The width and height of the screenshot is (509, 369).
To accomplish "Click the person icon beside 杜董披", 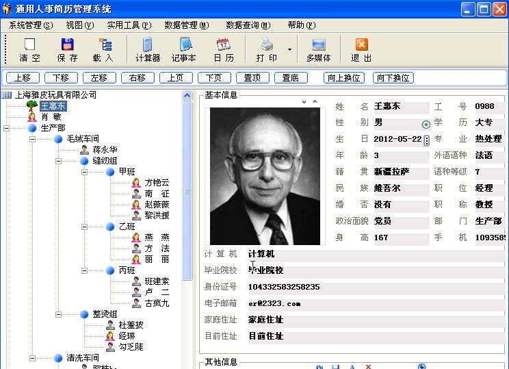I will point(110,325).
